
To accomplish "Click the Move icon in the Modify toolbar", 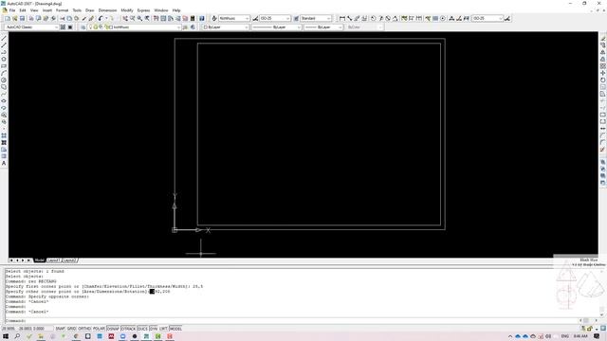I will [x=603, y=73].
